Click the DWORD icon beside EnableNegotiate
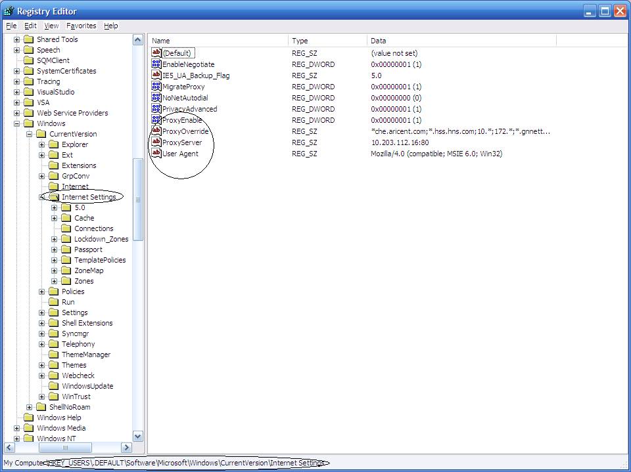 pos(156,64)
